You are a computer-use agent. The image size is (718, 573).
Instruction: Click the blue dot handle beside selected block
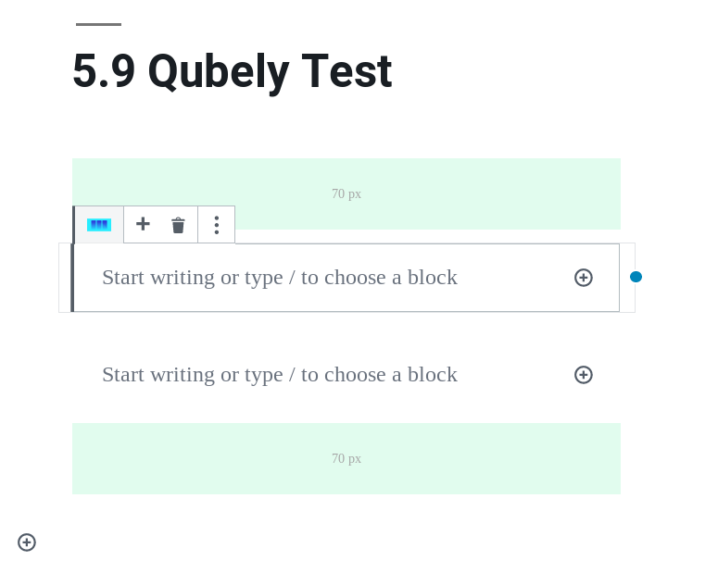coord(636,277)
